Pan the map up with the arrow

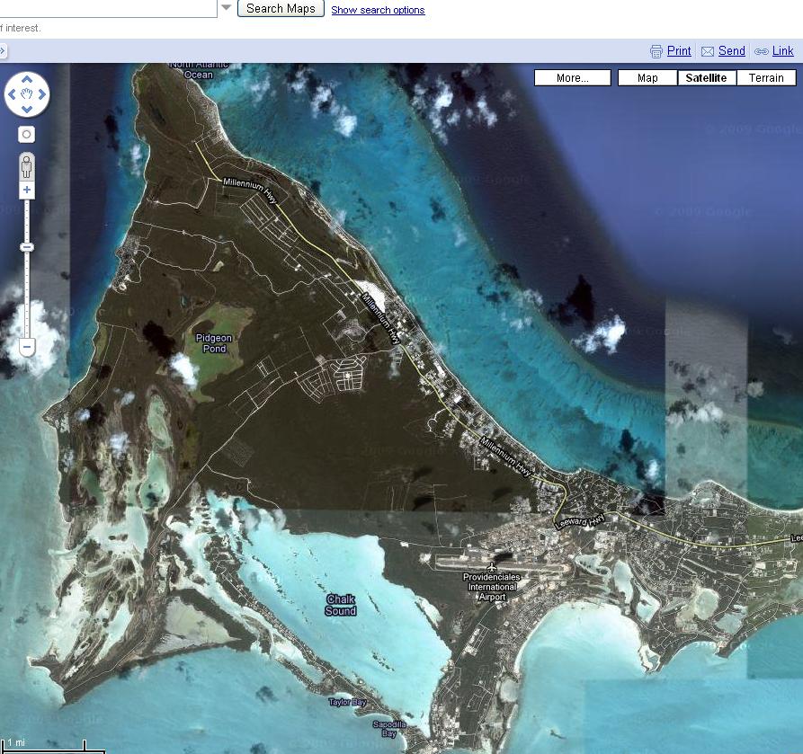[x=27, y=79]
